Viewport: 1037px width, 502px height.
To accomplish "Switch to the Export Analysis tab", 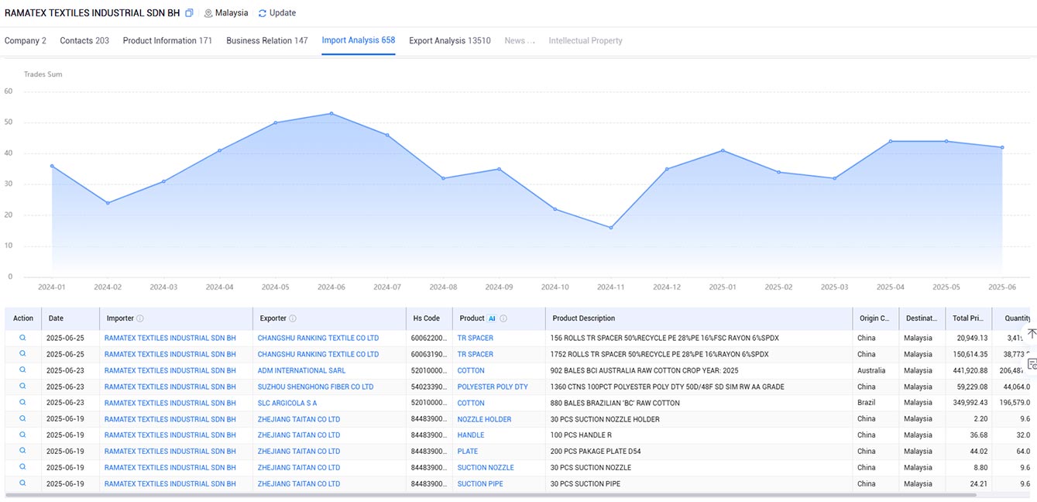I will pyautogui.click(x=450, y=40).
